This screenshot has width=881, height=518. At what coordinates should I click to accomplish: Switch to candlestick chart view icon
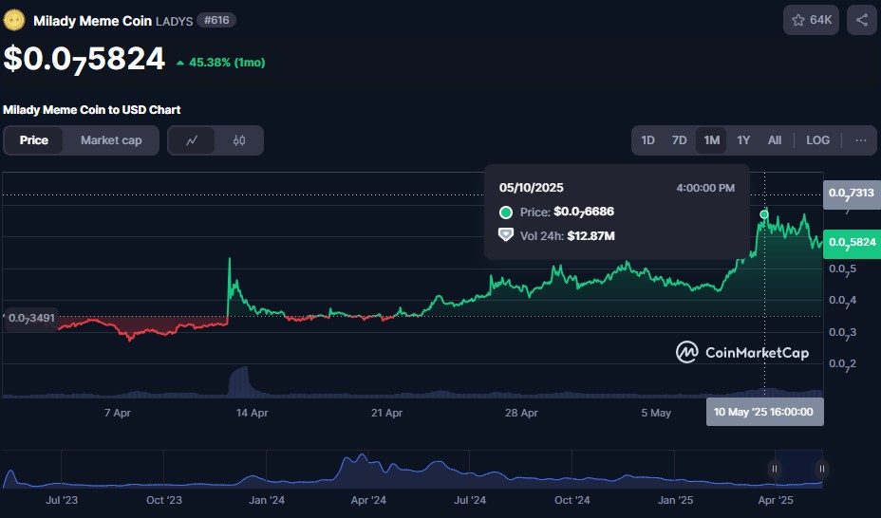[x=239, y=140]
